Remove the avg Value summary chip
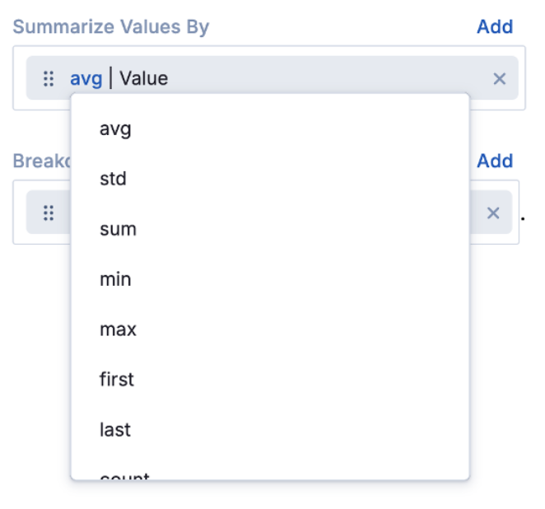The image size is (545, 509). pos(499,78)
